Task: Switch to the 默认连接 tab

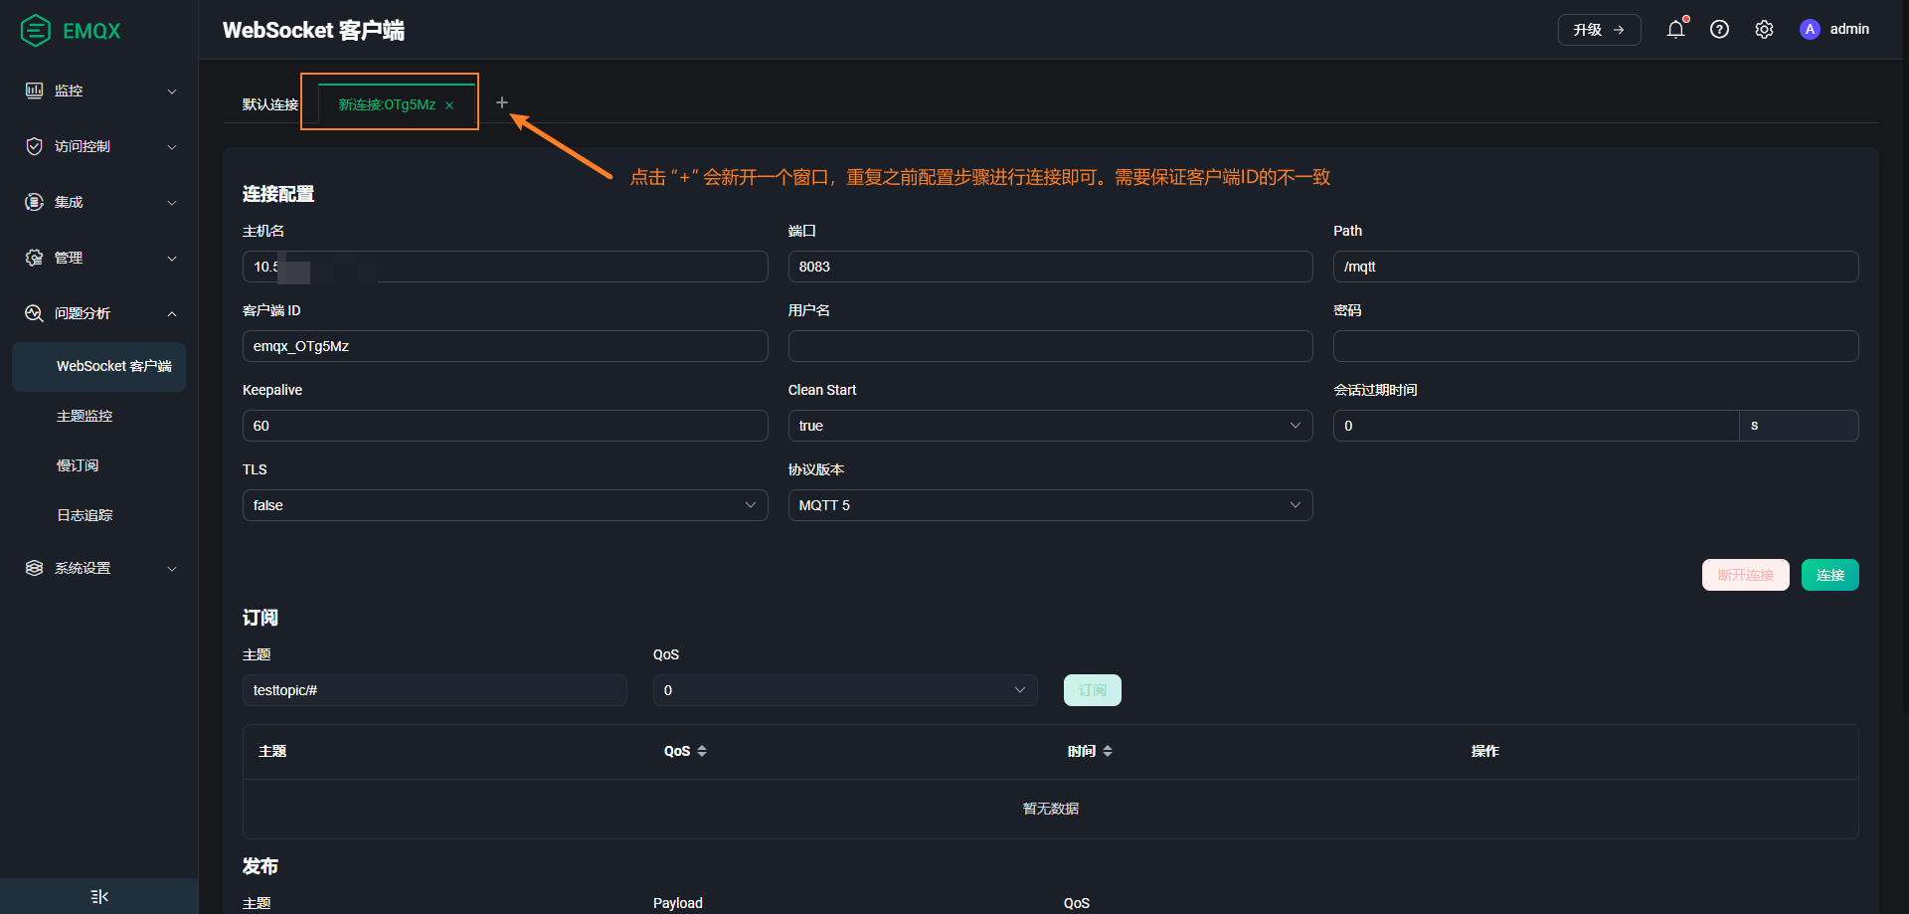Action: coord(270,104)
